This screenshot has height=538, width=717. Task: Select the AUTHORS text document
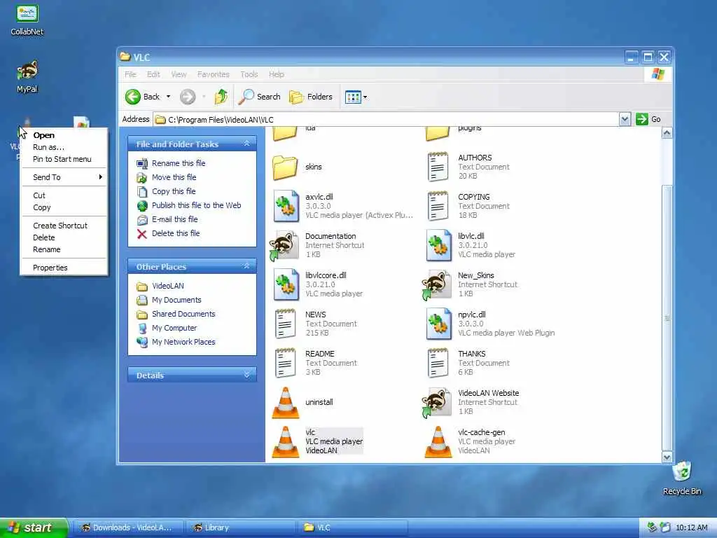point(467,167)
